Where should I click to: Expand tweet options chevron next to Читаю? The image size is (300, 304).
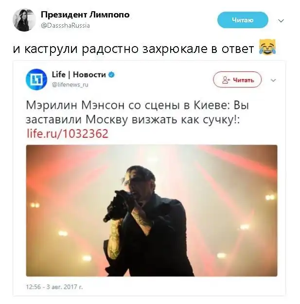click(281, 20)
